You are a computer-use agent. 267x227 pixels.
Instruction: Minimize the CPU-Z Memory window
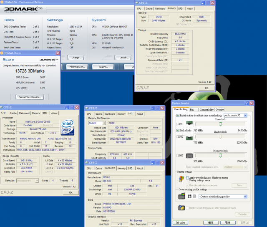click(x=203, y=3)
